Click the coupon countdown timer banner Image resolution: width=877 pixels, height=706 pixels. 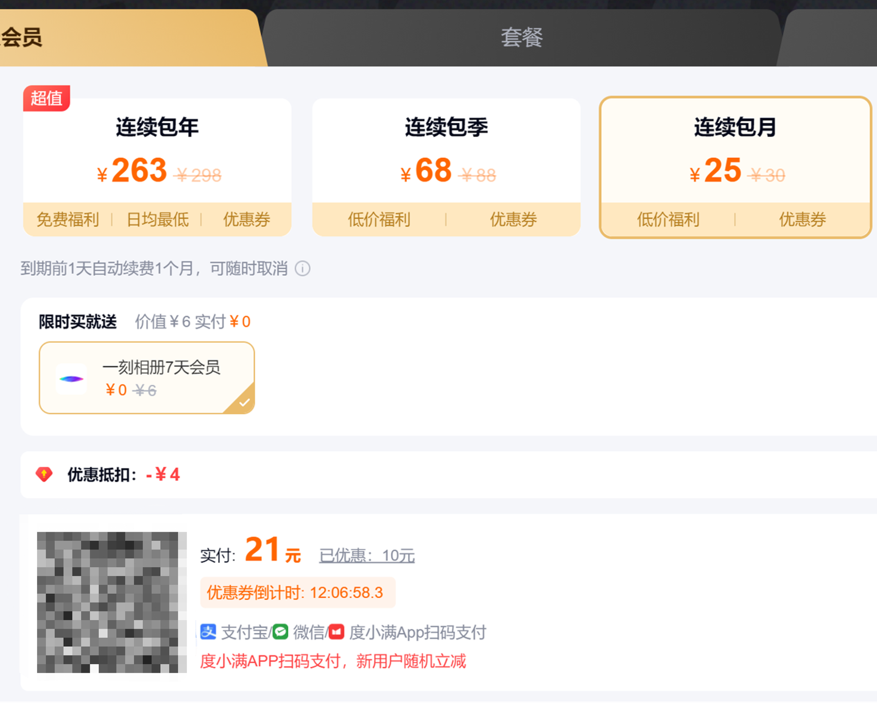(x=298, y=591)
